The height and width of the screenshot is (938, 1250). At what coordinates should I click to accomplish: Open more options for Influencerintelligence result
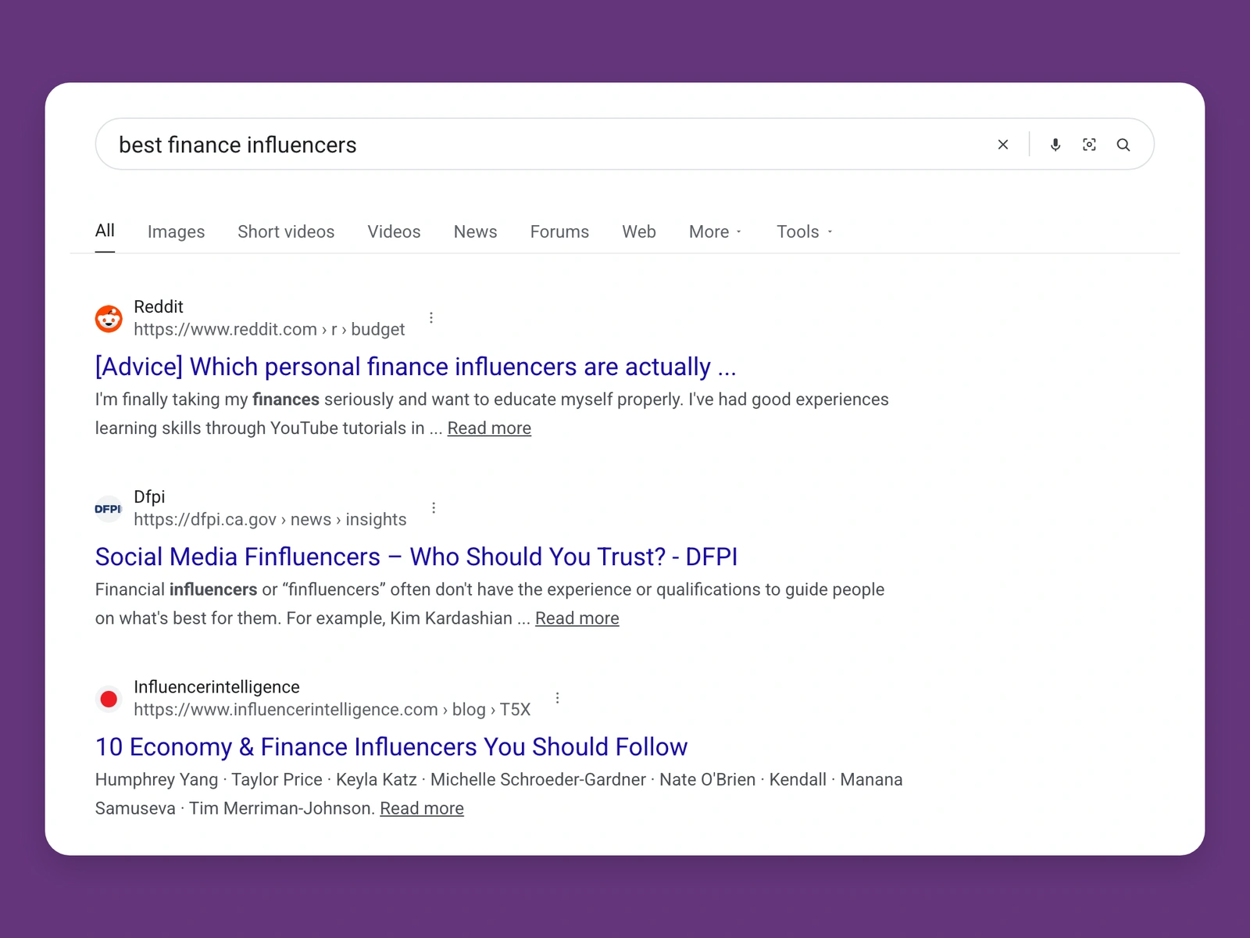(557, 698)
